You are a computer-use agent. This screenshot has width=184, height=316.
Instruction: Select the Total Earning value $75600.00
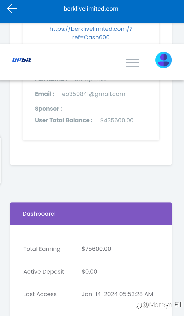(96, 249)
